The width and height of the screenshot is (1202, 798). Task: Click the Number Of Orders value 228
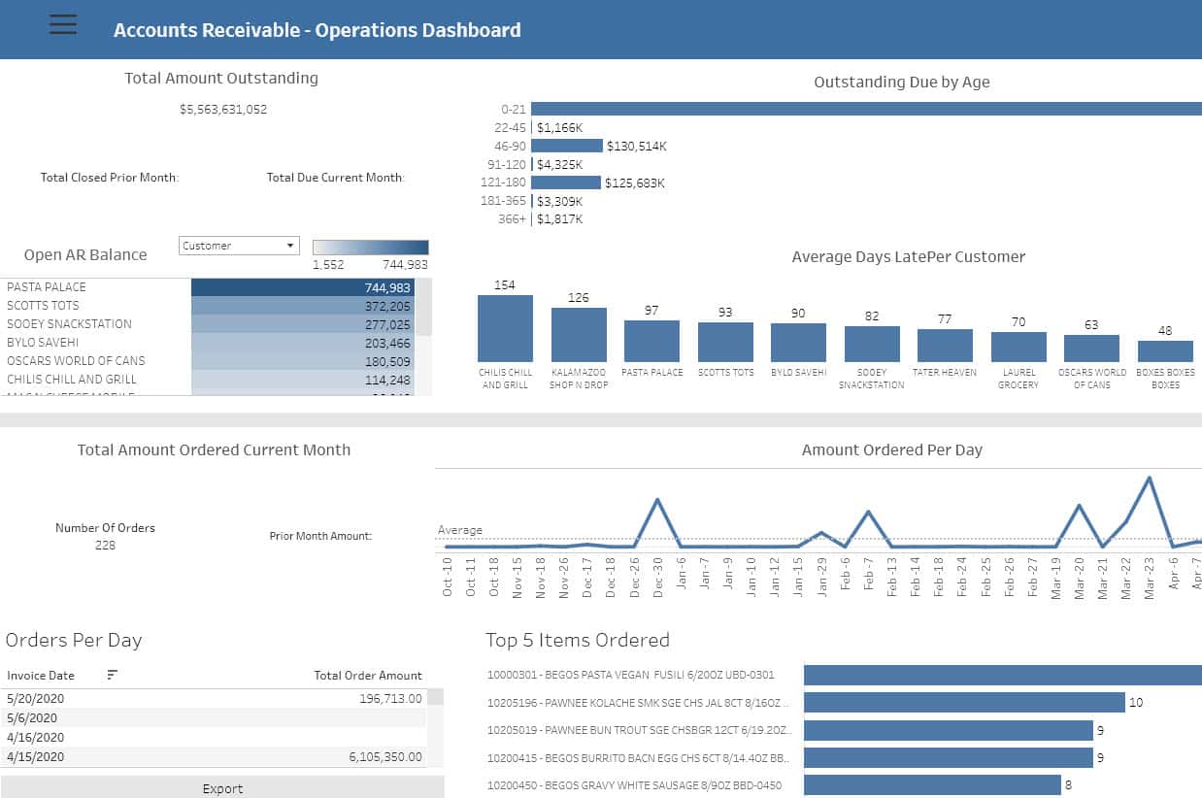click(x=105, y=546)
